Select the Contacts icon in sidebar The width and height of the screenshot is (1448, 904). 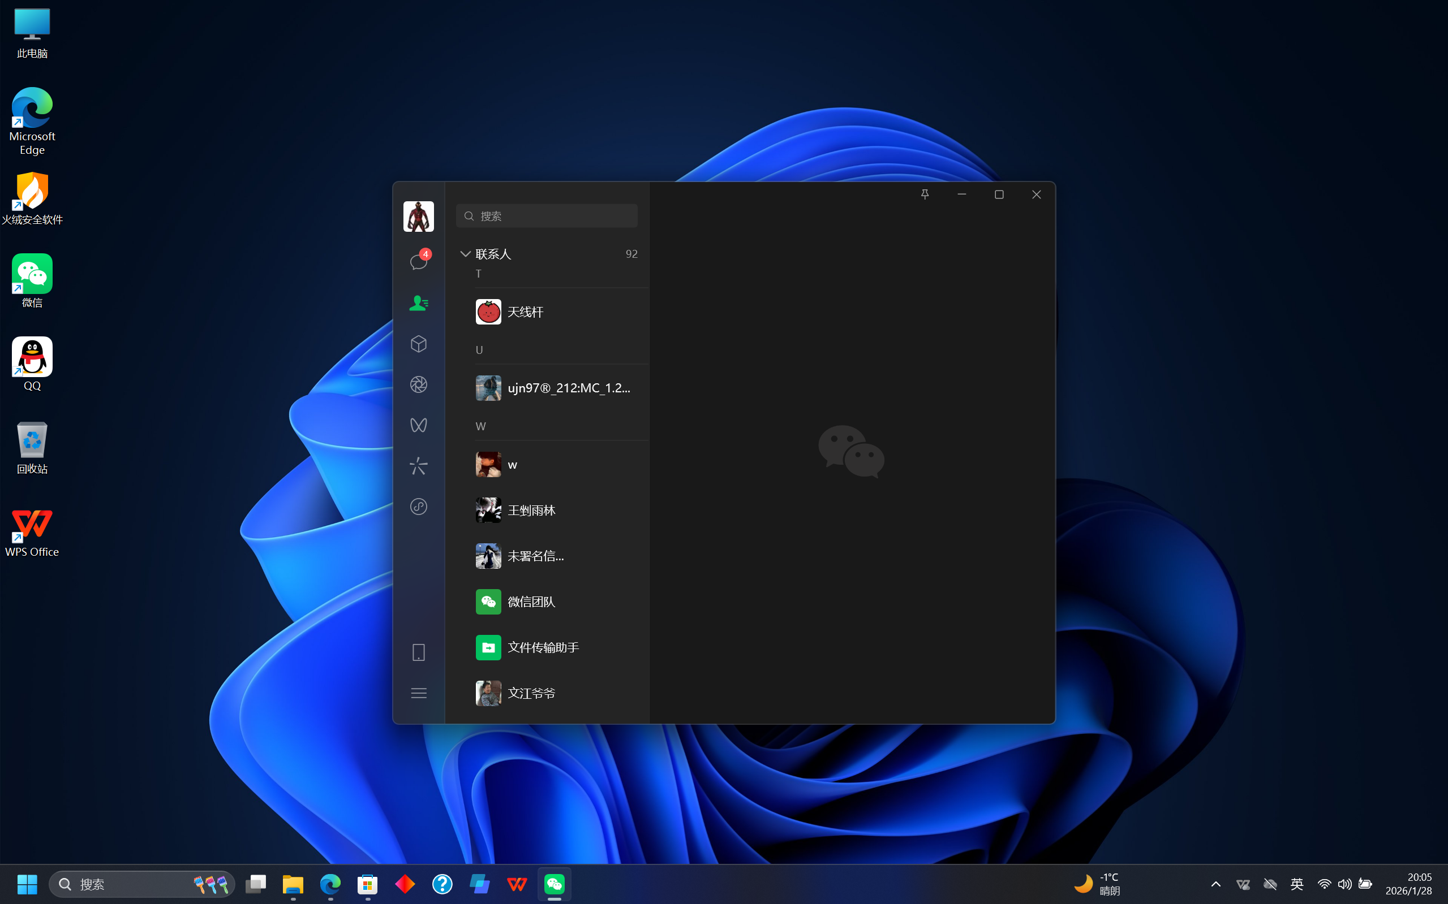click(x=419, y=303)
